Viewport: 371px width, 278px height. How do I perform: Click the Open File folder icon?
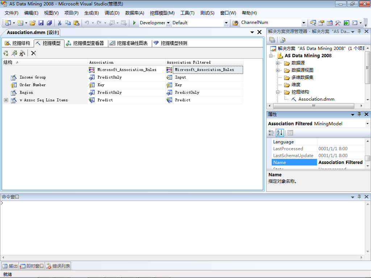point(33,23)
